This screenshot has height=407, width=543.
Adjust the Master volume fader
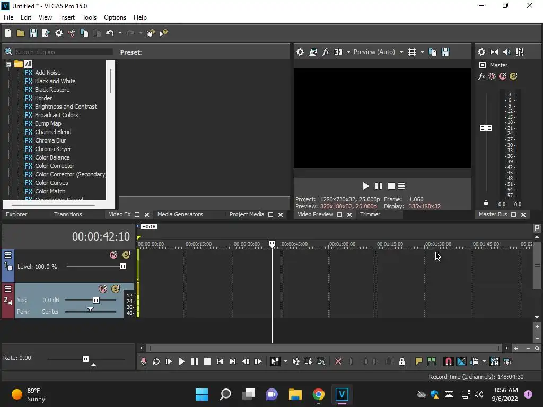point(486,128)
